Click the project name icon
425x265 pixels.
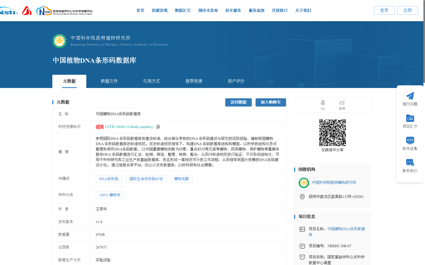tap(302, 229)
